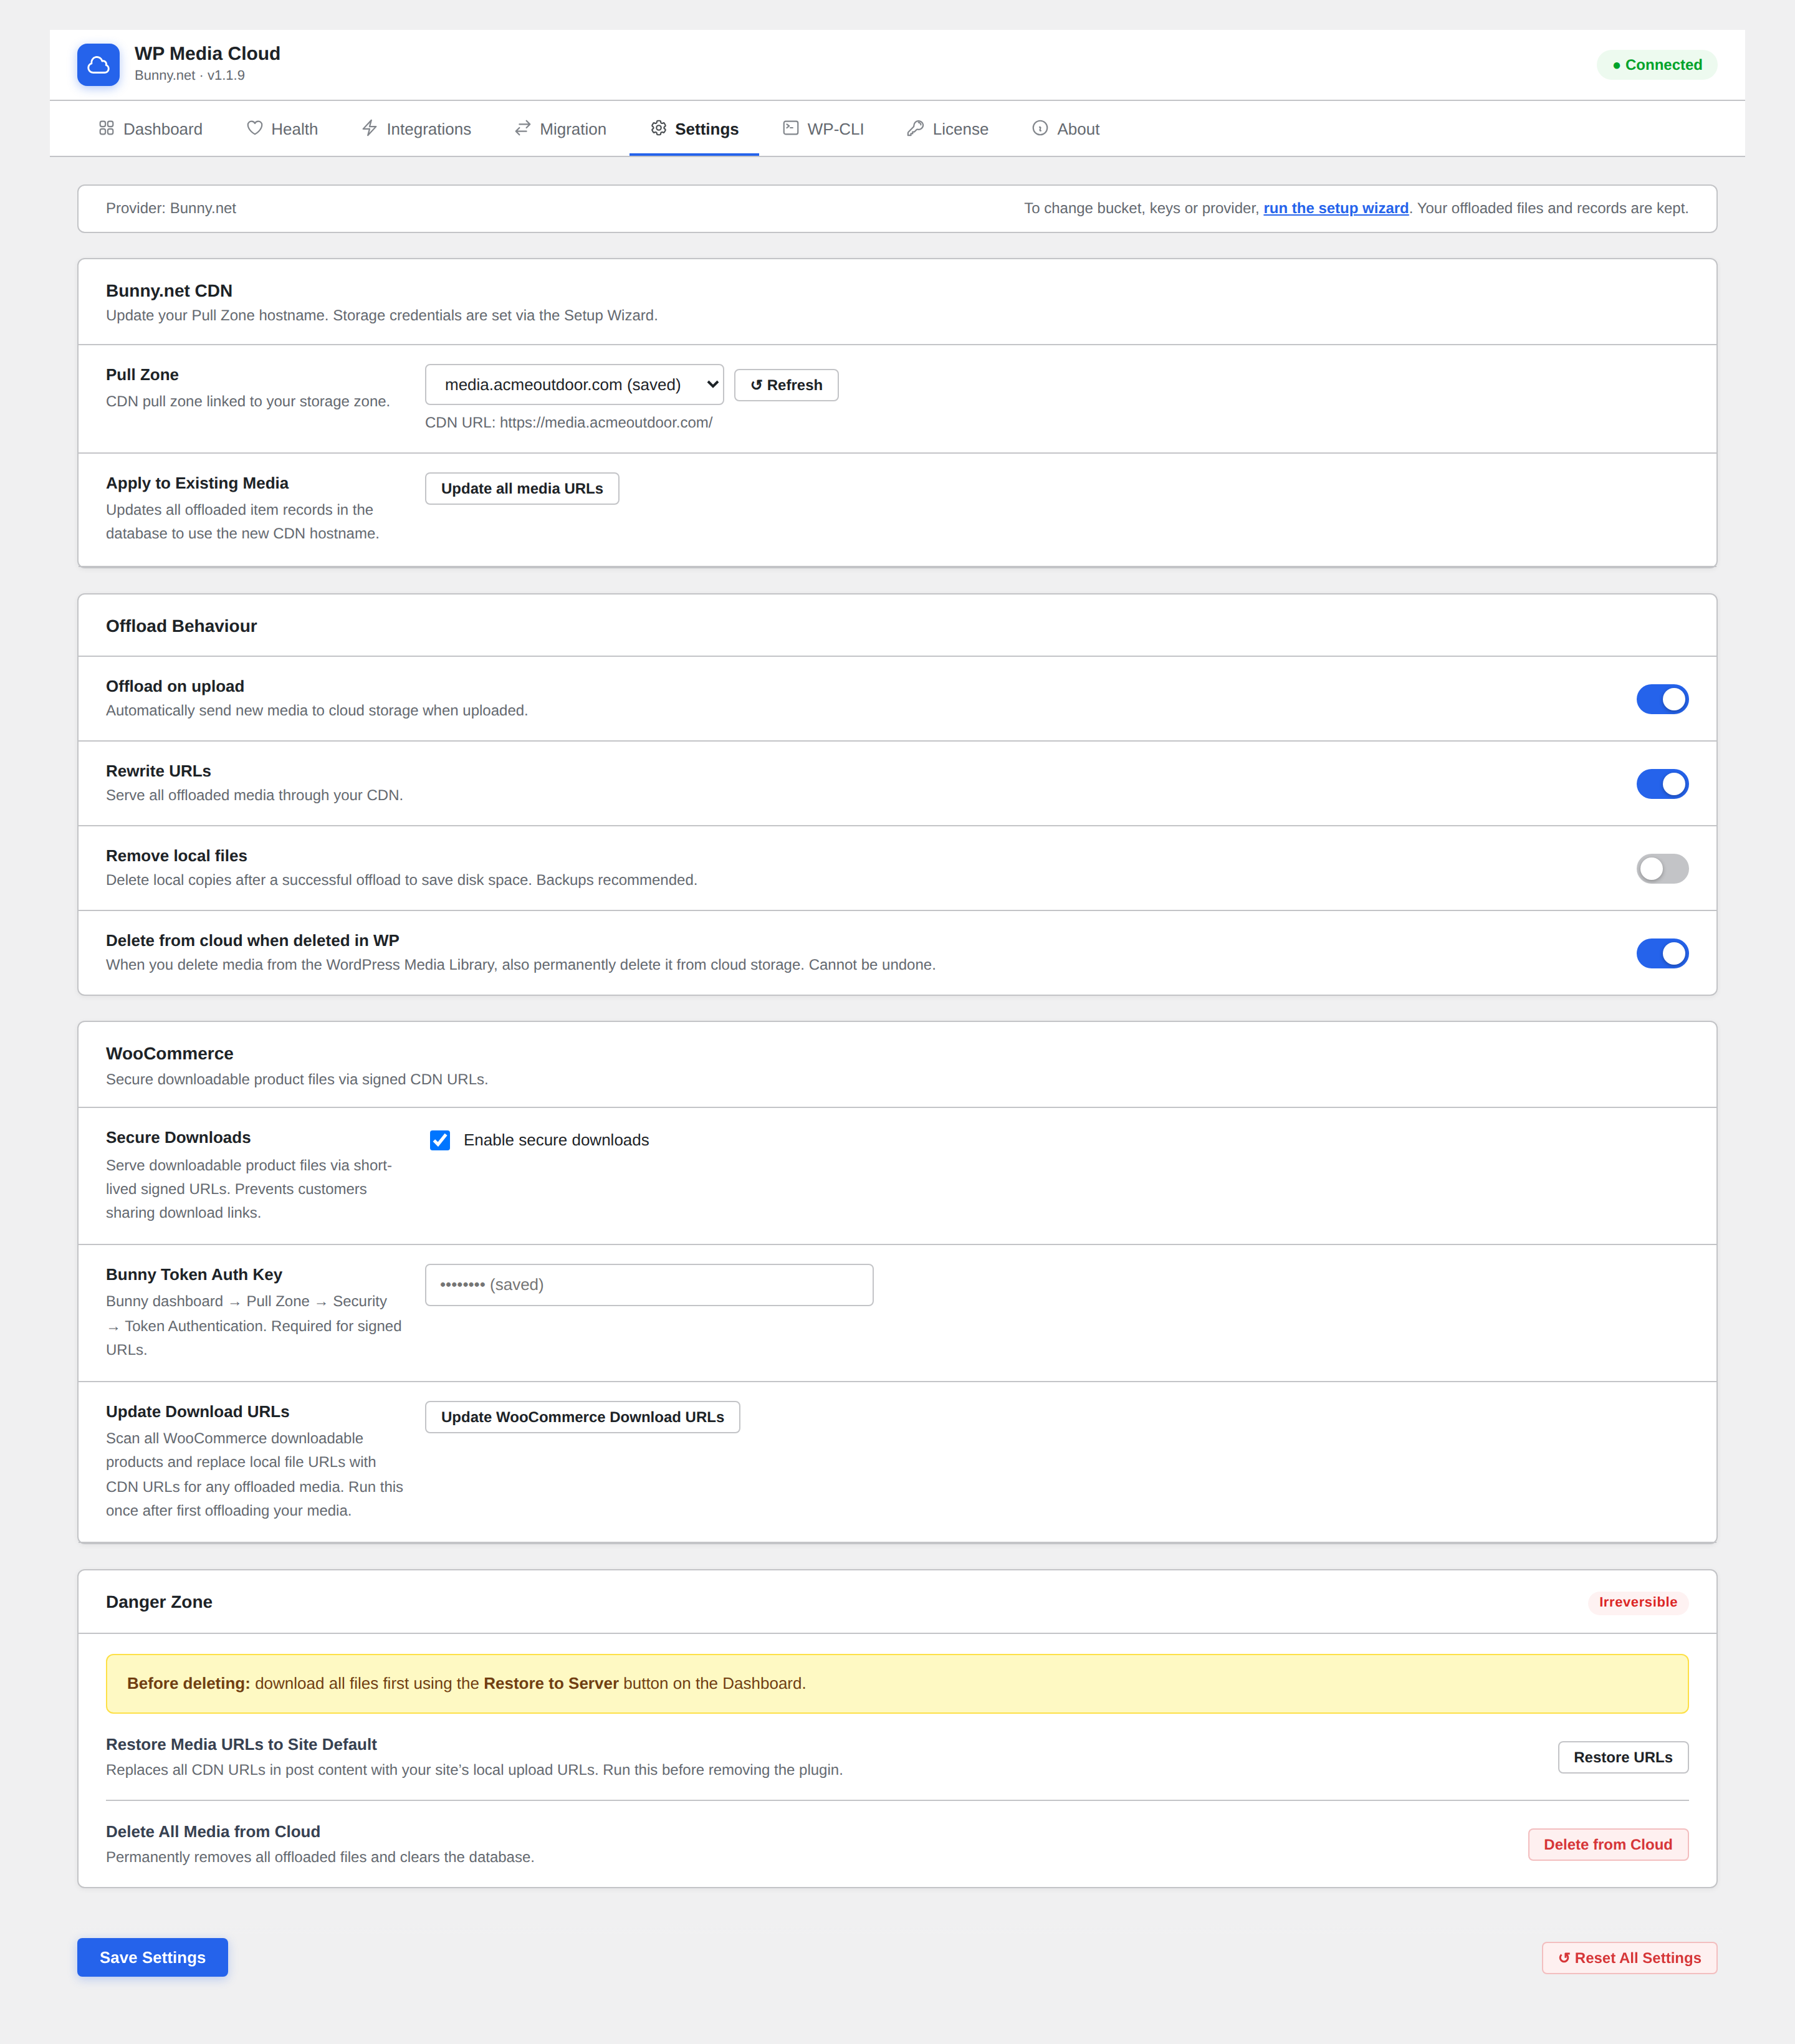Screen dimensions: 1795x2044
Task: Focus the Bunny Token Auth Key field
Action: (x=649, y=1285)
